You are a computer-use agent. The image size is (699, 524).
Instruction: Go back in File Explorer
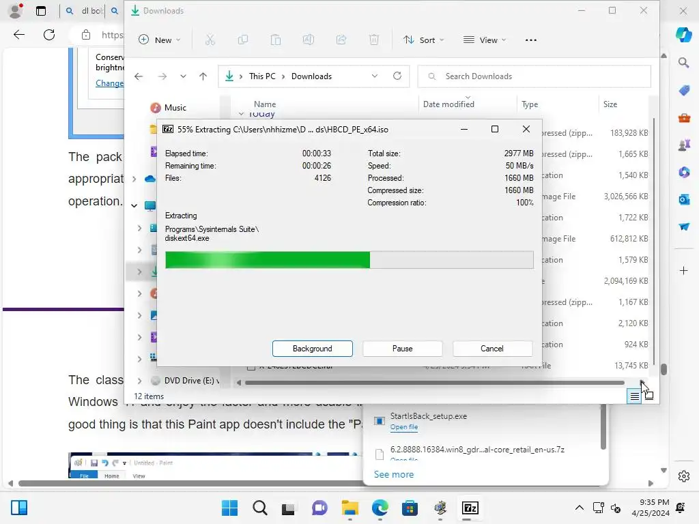point(139,76)
